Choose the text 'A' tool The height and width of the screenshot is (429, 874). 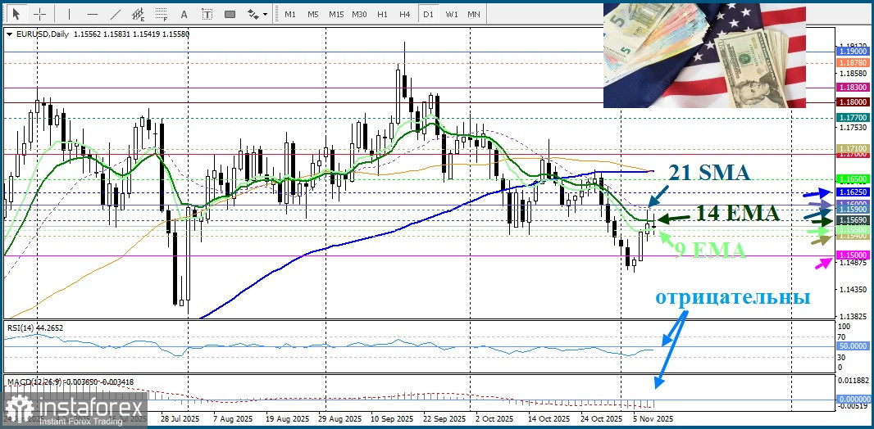184,14
